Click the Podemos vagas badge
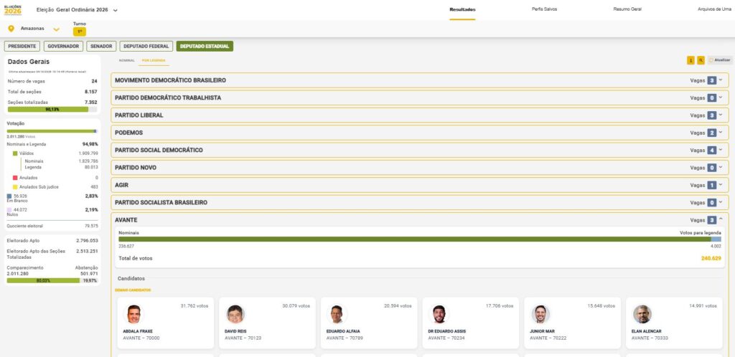735x357 pixels. 711,133
